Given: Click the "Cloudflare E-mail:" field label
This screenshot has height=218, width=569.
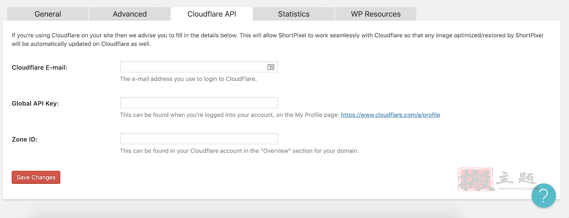Looking at the screenshot, I should [39, 67].
